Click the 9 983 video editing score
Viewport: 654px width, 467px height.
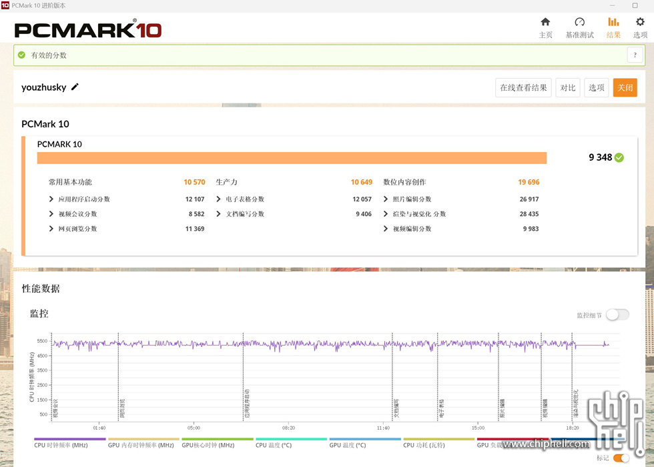[x=531, y=229]
